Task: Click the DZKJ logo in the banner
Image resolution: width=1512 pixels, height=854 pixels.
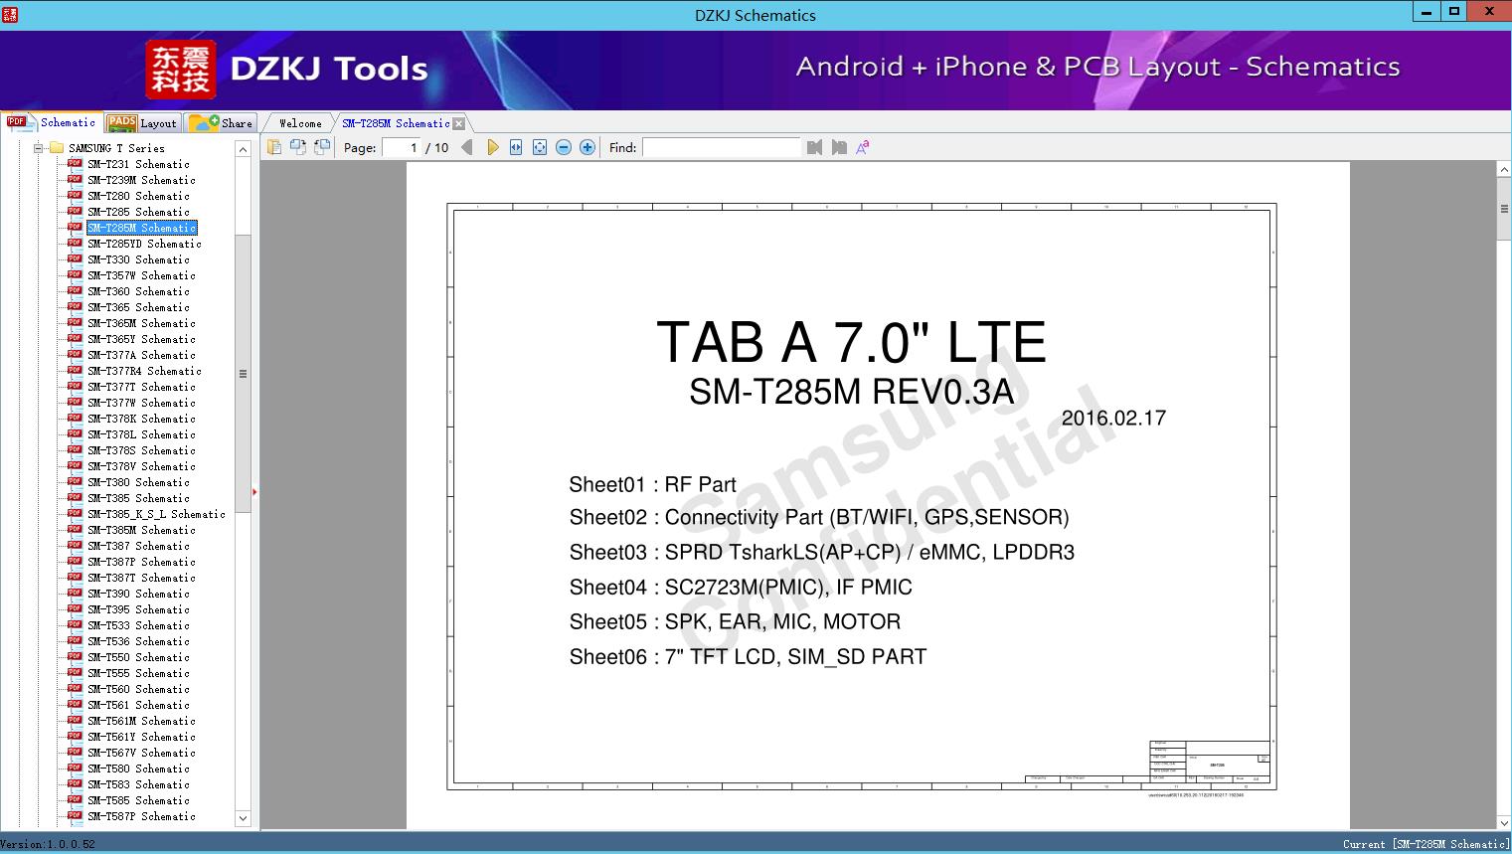Action: click(180, 69)
